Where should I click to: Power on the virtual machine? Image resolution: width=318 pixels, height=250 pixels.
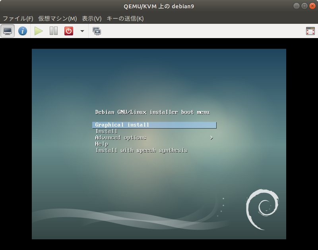click(x=39, y=31)
